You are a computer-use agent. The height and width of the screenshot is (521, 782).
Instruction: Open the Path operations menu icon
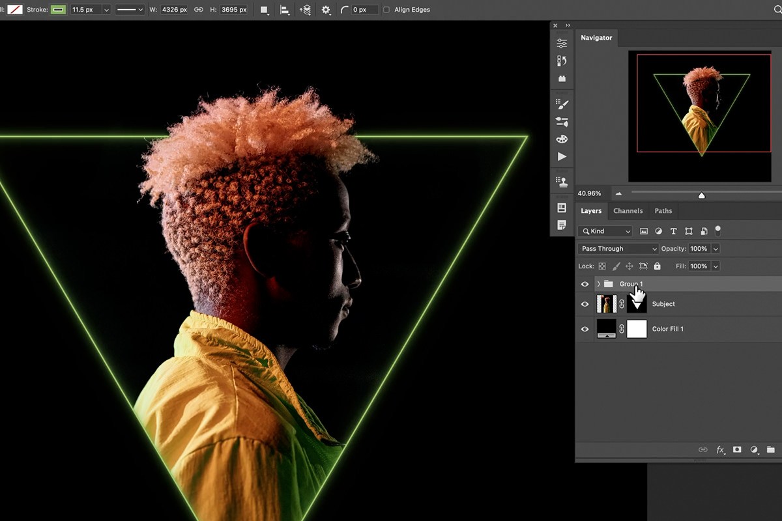pyautogui.click(x=264, y=10)
